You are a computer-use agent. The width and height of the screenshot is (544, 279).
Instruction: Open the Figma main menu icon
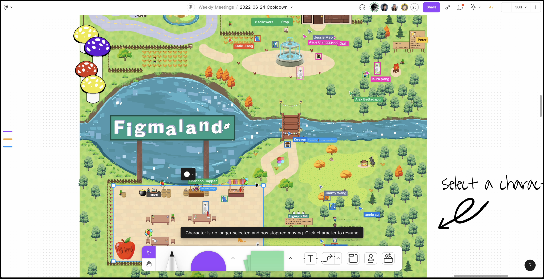pos(6,7)
